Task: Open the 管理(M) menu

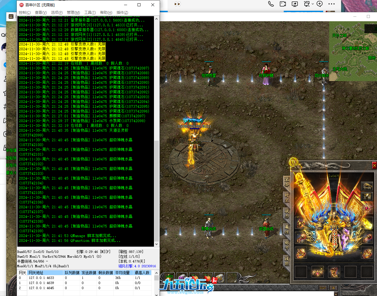Action: [x=73, y=13]
